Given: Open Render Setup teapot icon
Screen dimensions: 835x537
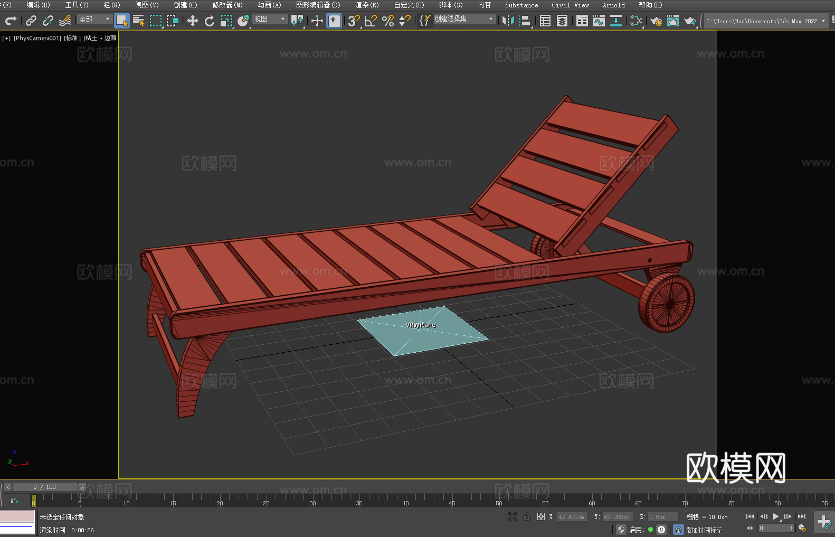Looking at the screenshot, I should [x=656, y=21].
